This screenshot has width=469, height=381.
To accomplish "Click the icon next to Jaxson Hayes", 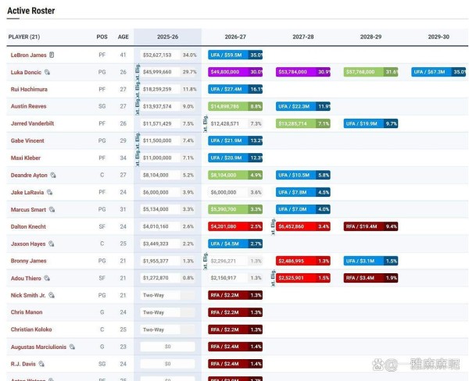I will (50, 244).
